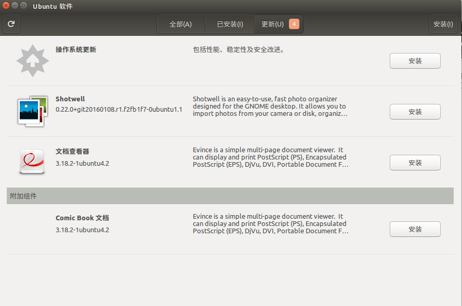Viewport: 462px width, 306px height.
Task: Click the Evince document viewer icon
Action: click(32, 162)
